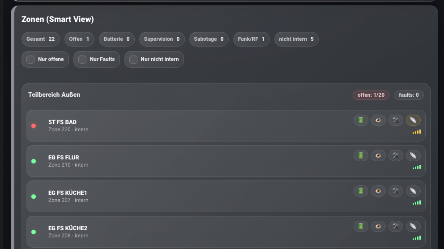Select the nicht intern 5 chip
Image resolution: width=444 pixels, height=249 pixels.
296,39
